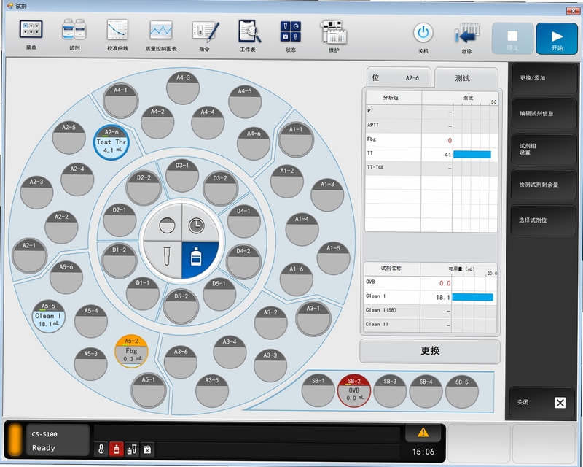Open the 菜单 menu icon

[x=31, y=30]
